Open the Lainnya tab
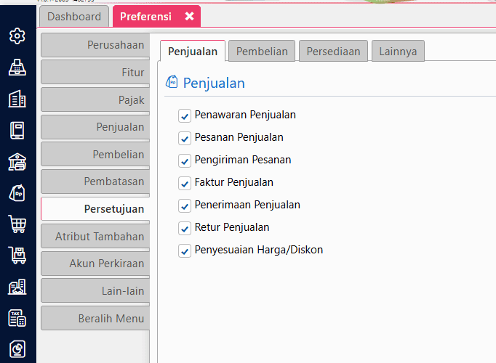 tap(398, 51)
